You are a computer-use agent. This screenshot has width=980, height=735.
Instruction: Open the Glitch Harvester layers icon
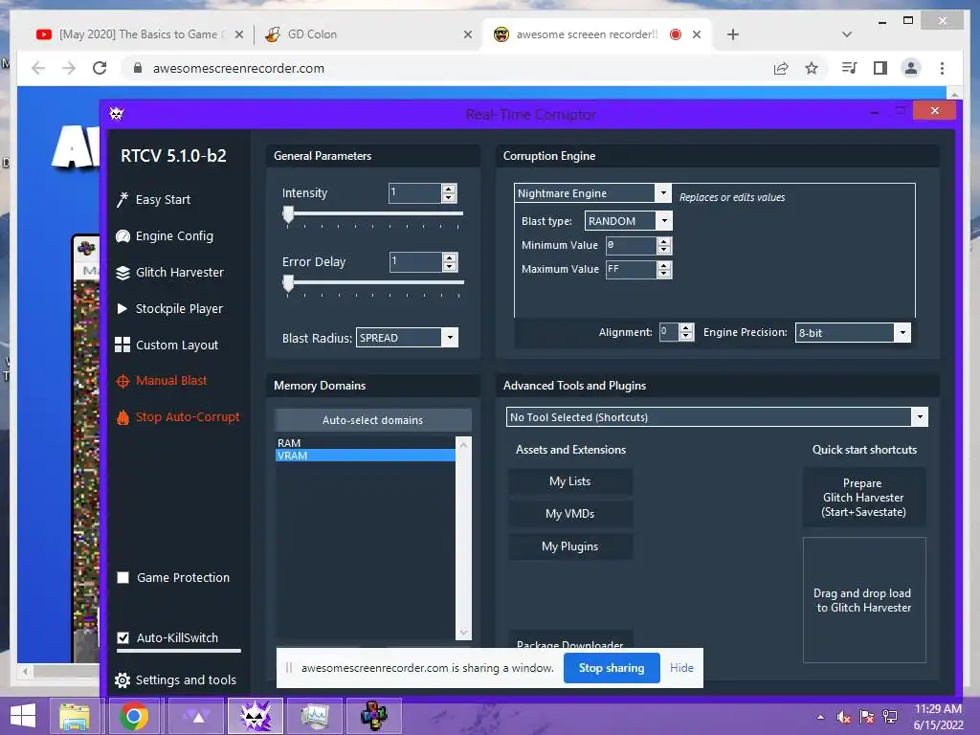point(122,273)
